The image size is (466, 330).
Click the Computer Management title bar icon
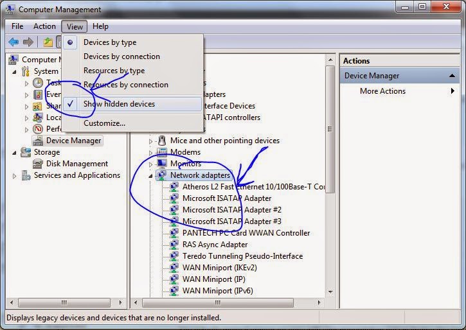pyautogui.click(x=10, y=10)
